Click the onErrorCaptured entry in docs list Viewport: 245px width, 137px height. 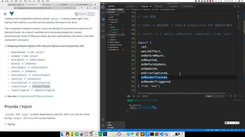41,83
